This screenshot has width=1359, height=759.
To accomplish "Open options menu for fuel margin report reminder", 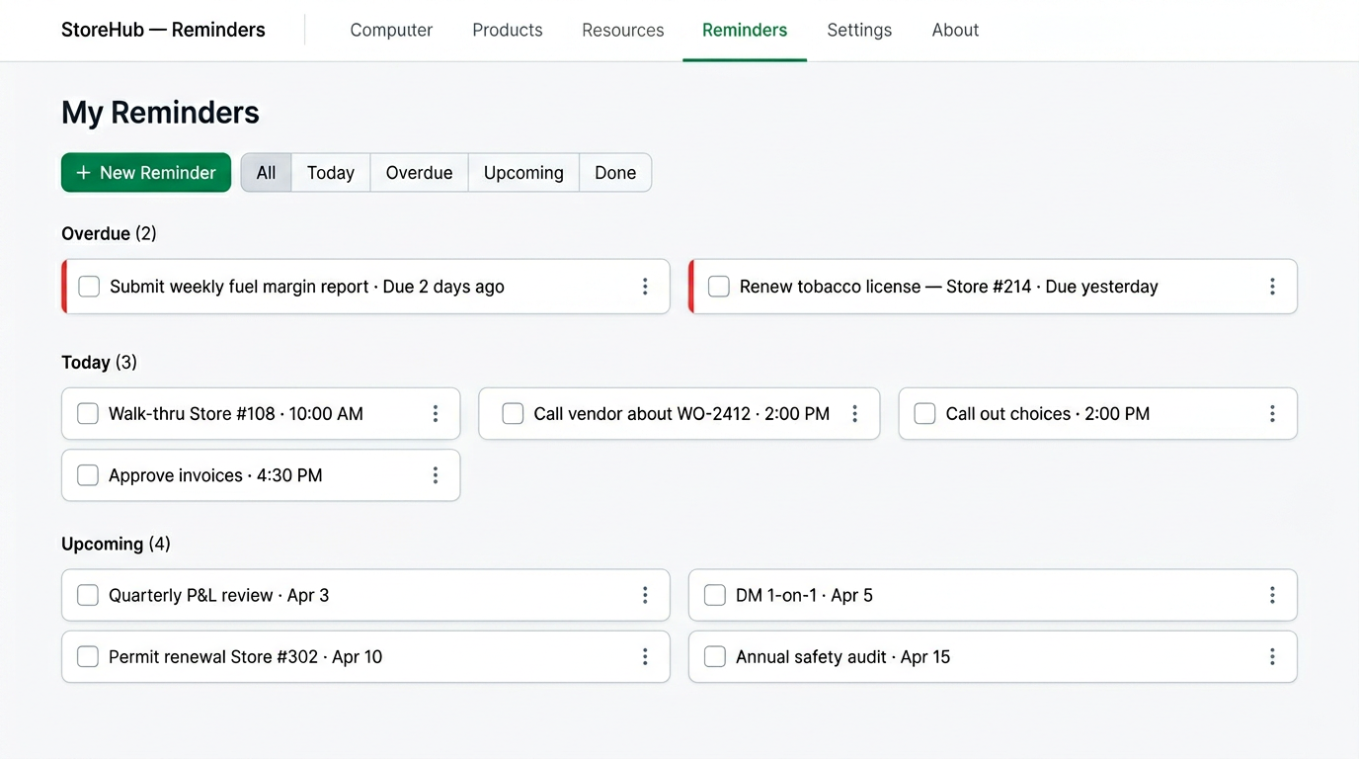I will point(645,287).
